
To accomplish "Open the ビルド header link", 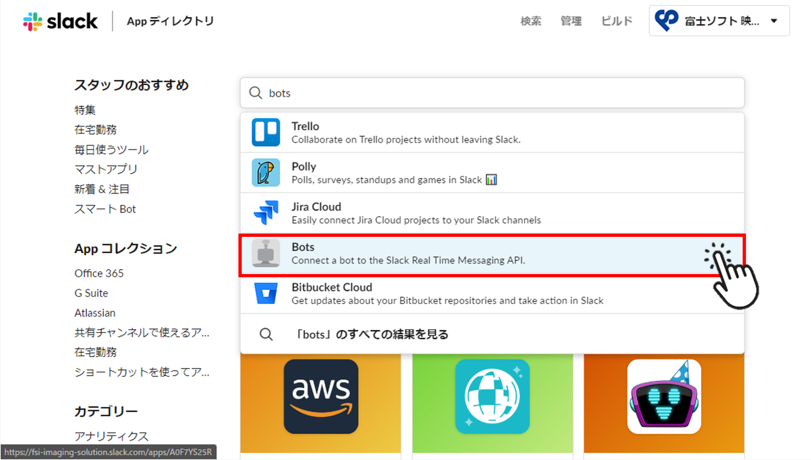I will click(617, 21).
